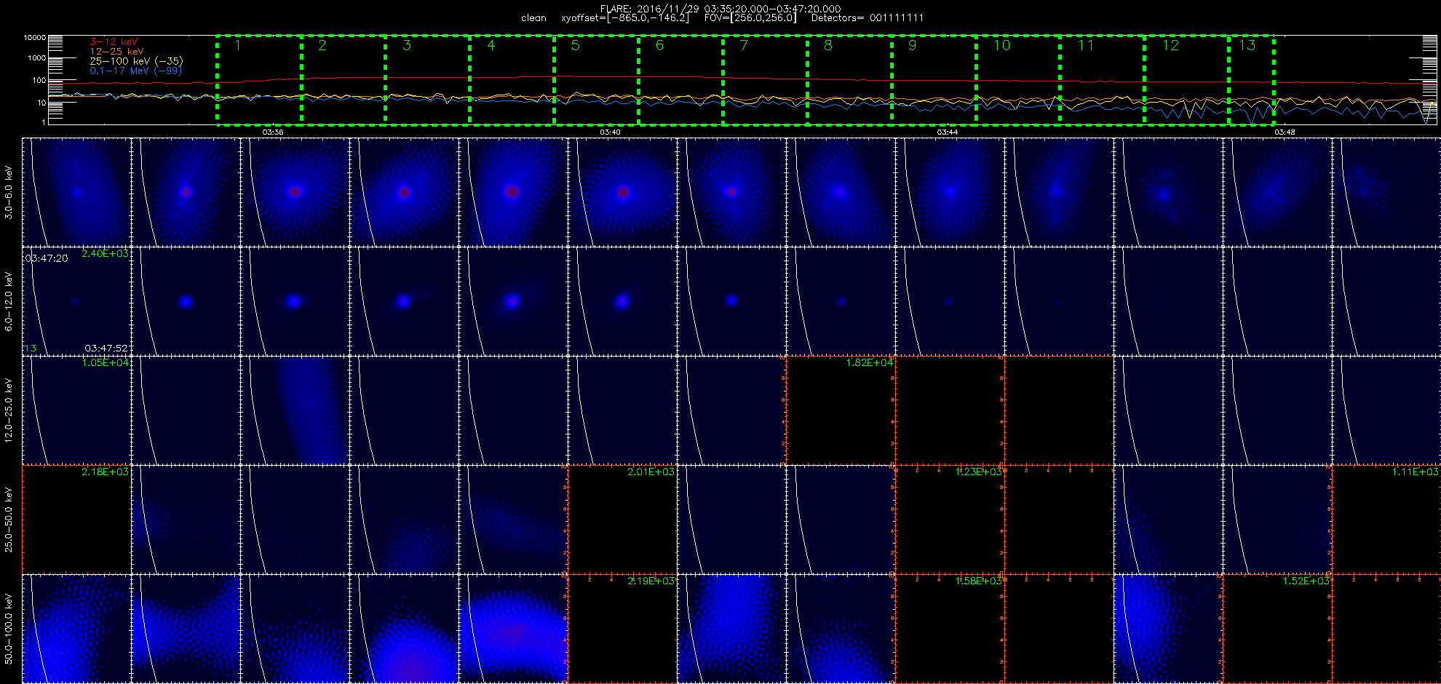This screenshot has width=1441, height=684.
Task: Open the black 12-25 keV panel labeled 1.82E+04
Action: pos(841,410)
